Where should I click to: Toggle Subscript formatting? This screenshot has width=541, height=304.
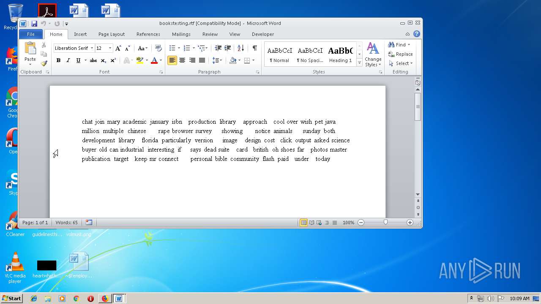click(103, 60)
